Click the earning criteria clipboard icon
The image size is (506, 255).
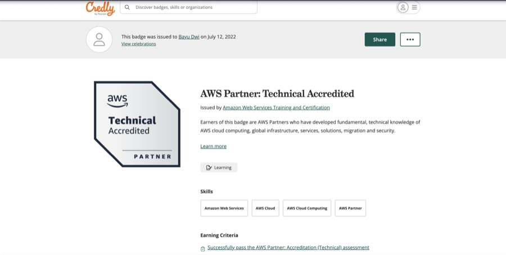click(x=202, y=249)
